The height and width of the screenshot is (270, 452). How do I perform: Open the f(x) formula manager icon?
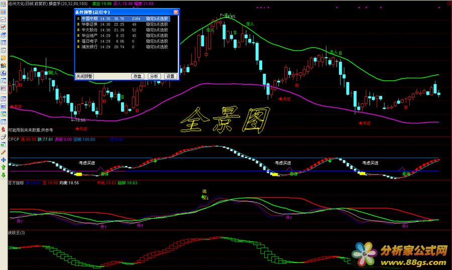3,73
